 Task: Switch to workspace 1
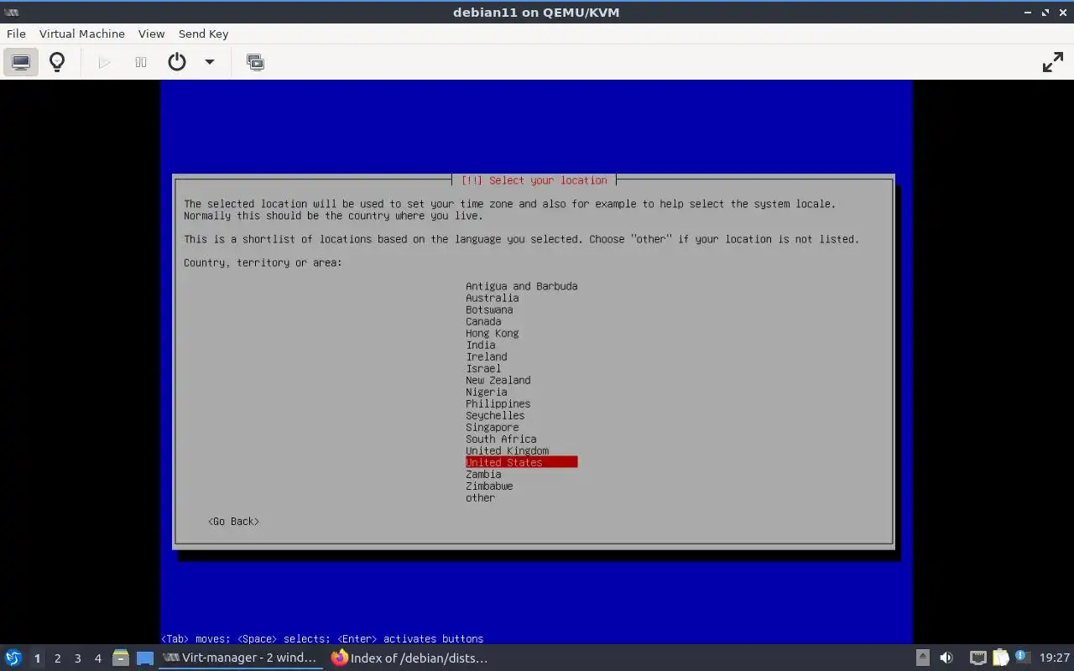(x=37, y=658)
